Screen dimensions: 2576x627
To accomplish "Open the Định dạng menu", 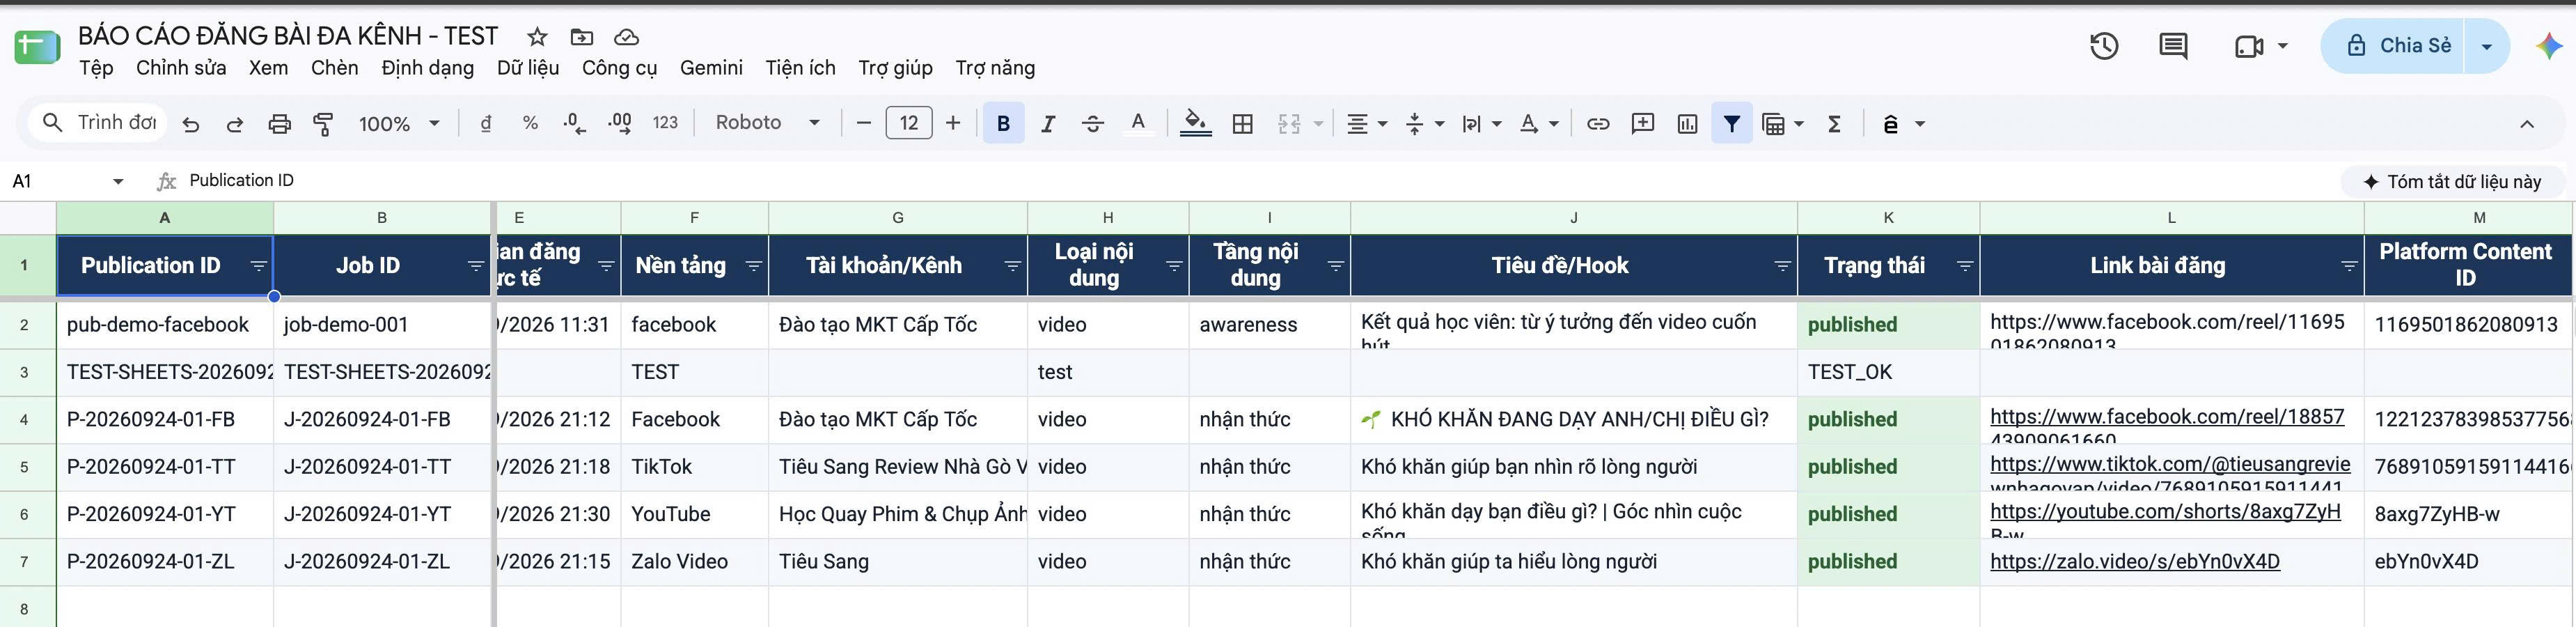I will [427, 68].
